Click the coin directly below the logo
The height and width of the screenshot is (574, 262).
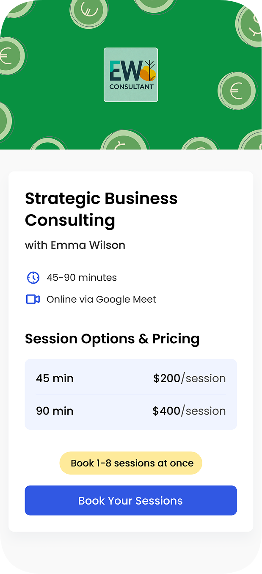coord(124,142)
